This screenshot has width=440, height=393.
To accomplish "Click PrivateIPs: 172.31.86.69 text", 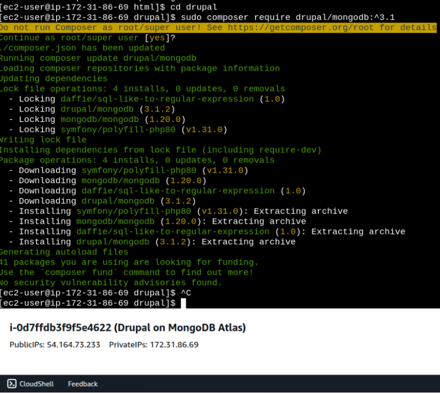I will (x=154, y=344).
